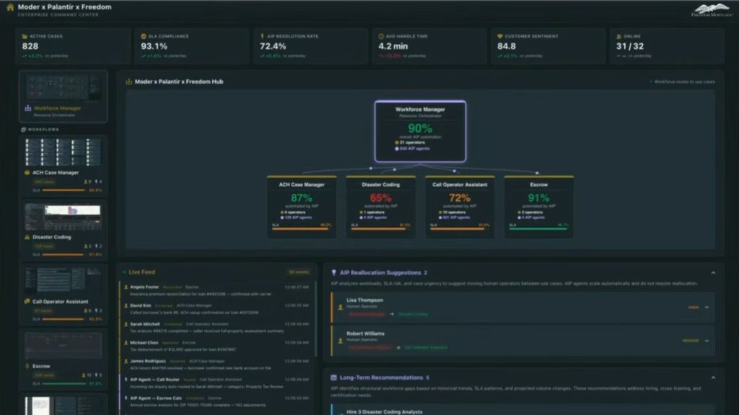Click the Avg Handle Time clock icon

(381, 36)
